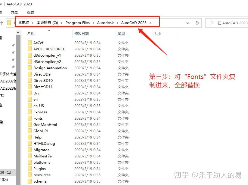Select the d3dcompiler_v2 folder icon
248x185 pixels.
pos(30,61)
